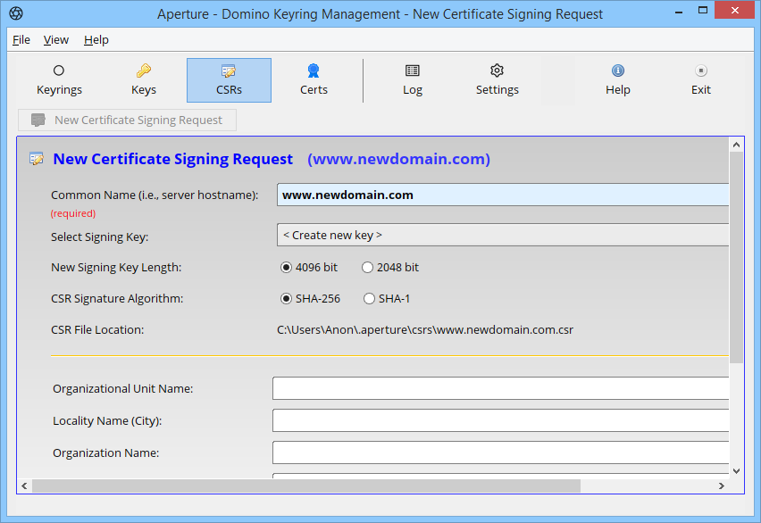Click the New Certificate Signing Request button
This screenshot has width=761, height=523.
[x=127, y=120]
